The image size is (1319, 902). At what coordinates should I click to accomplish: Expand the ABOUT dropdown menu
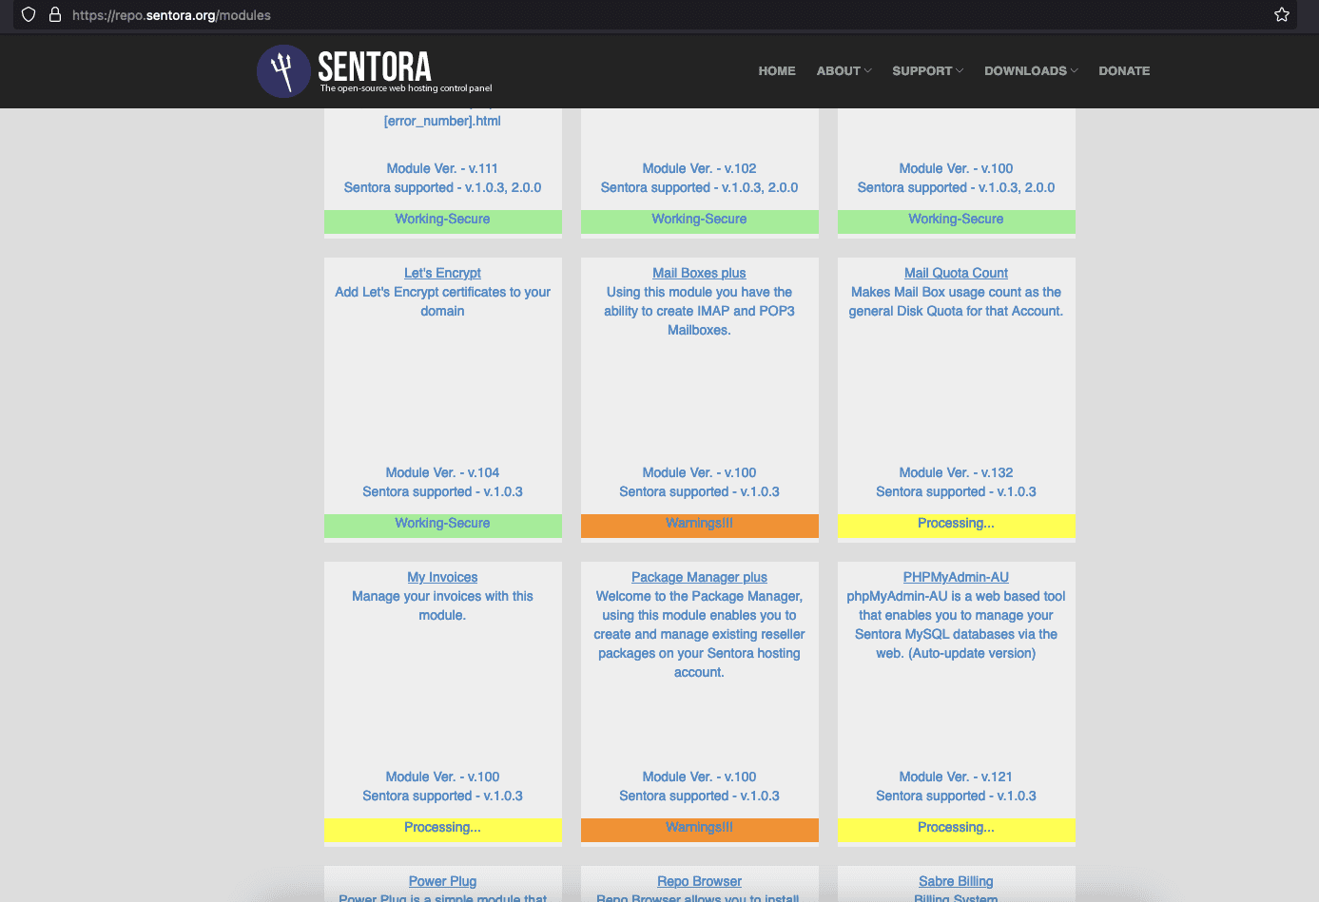844,71
